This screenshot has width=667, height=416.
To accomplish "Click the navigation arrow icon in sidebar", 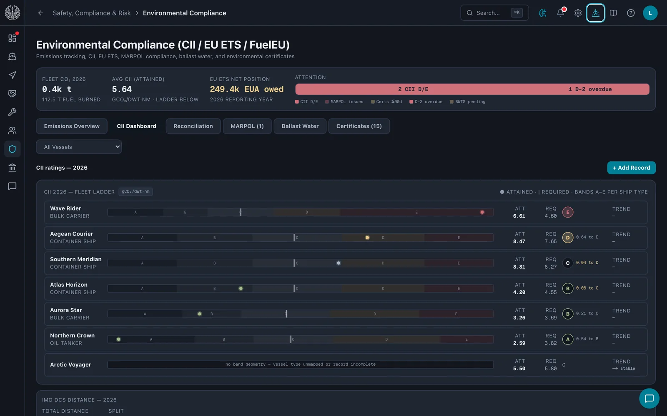I will (x=13, y=75).
